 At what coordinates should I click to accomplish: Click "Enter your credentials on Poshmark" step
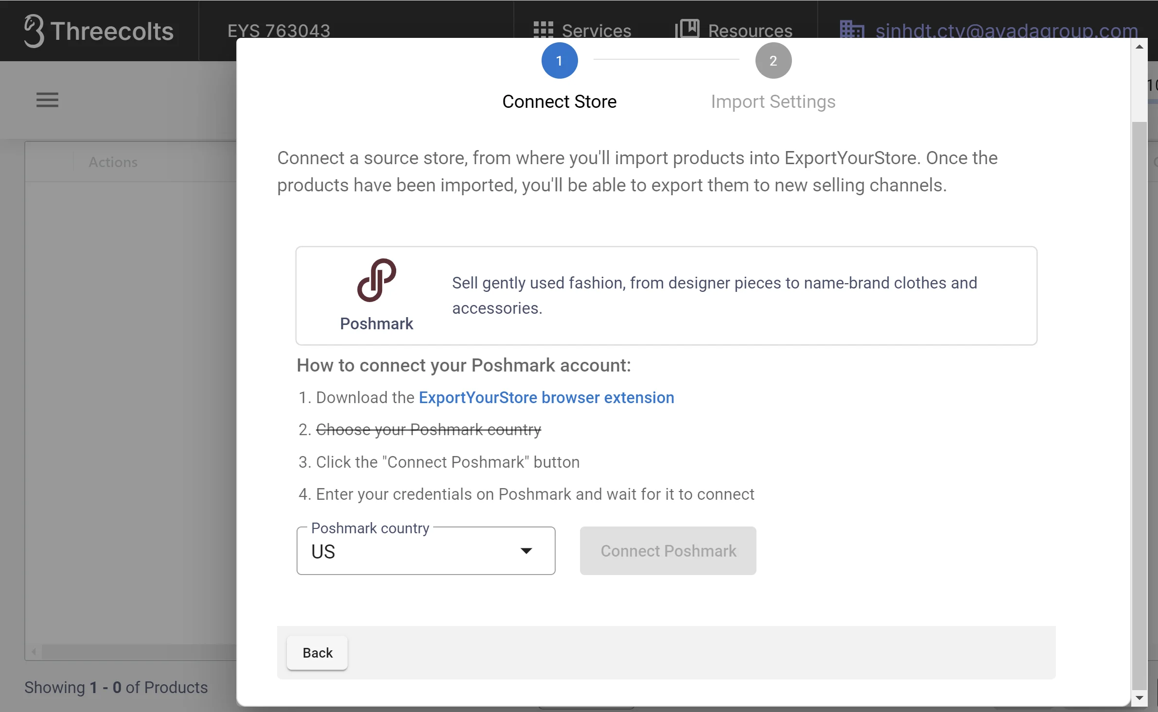pos(535,494)
